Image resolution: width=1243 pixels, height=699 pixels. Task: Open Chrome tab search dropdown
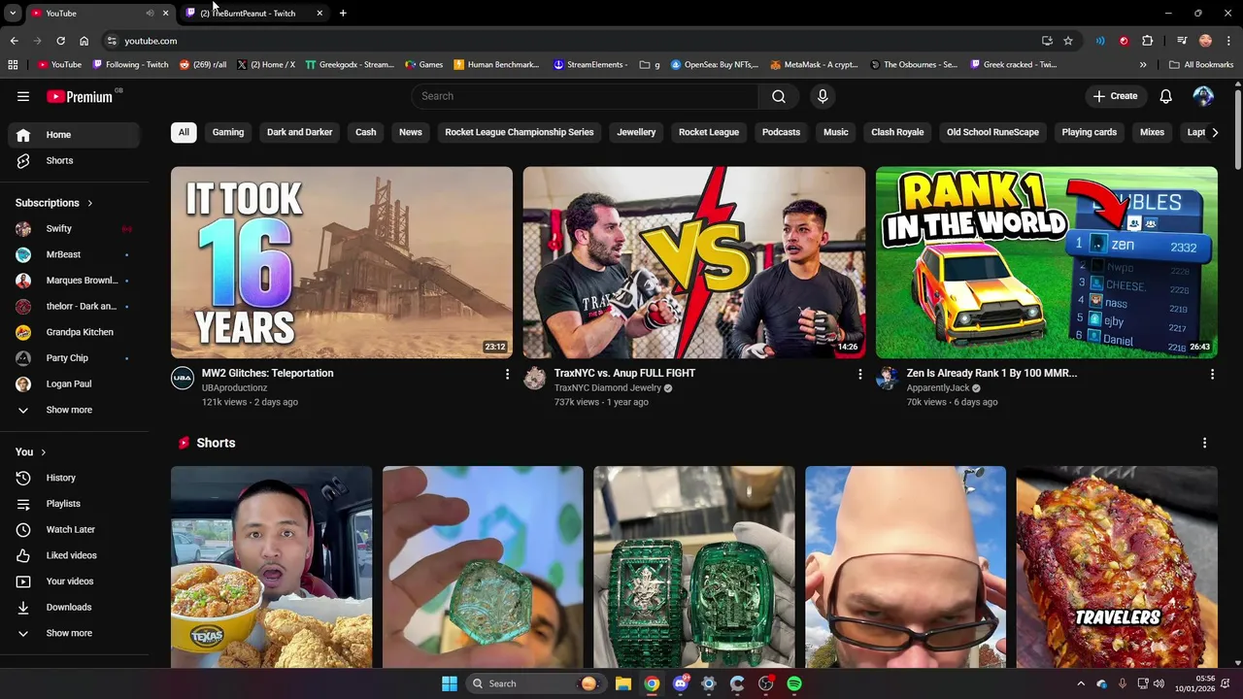click(13, 13)
